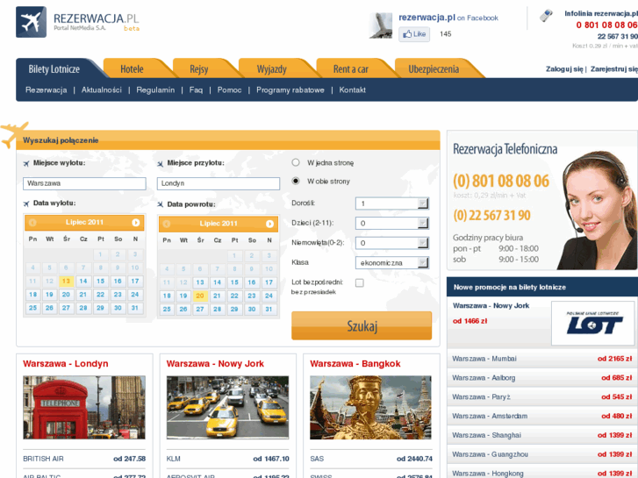Click the Zarejestruj się link

(614, 69)
